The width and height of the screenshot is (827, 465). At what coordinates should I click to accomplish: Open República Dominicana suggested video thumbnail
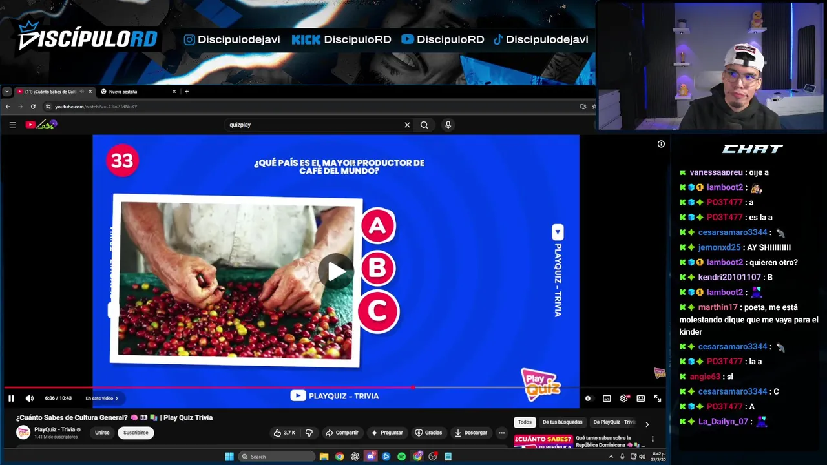543,442
